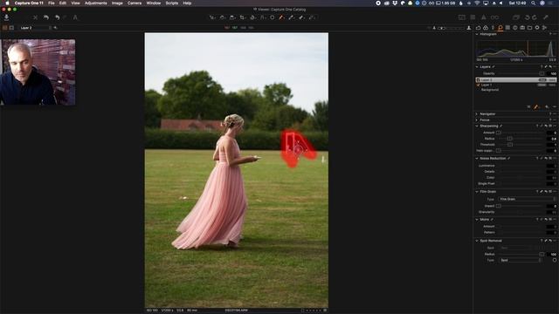Screen dimensions: 559x314
Task: Click the Spot Removal picker circle button
Action: coord(555,260)
